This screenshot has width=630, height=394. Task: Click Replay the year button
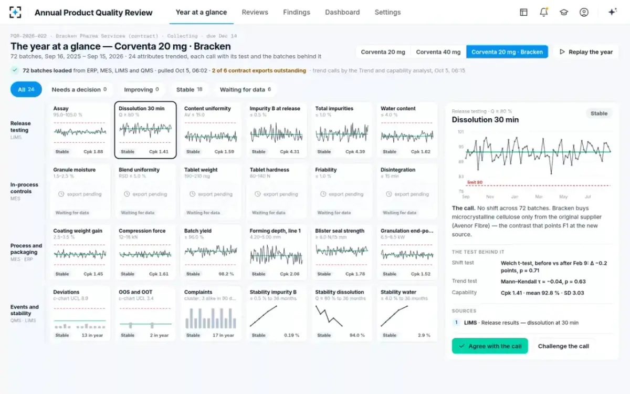pyautogui.click(x=586, y=52)
